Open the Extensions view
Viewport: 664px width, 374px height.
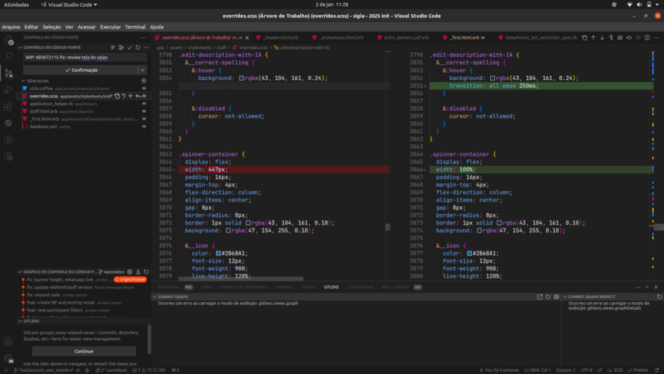(9, 106)
